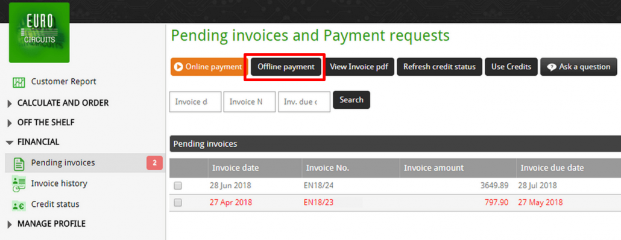Open the Customer Report chart icon
The image size is (621, 240).
click(x=19, y=82)
